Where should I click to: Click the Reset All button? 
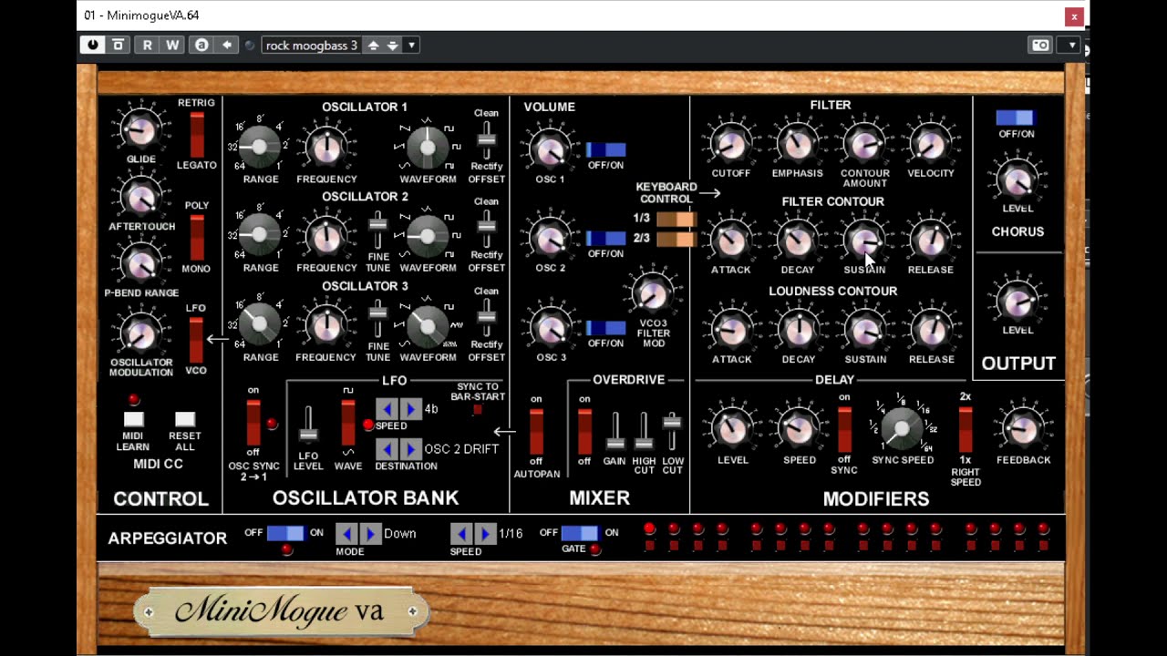(185, 419)
